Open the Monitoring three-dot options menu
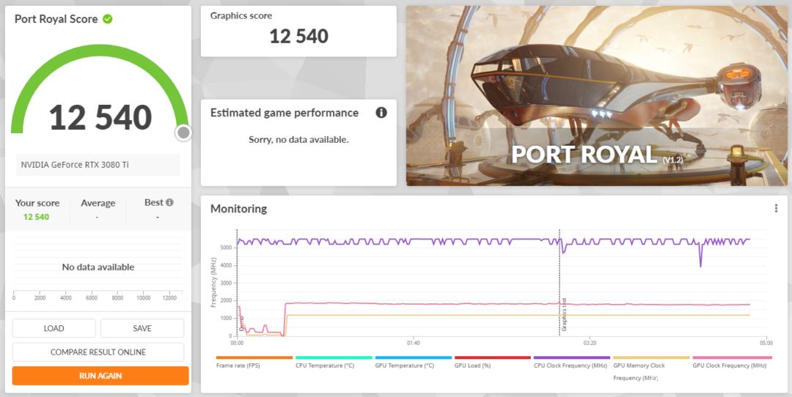Viewport: 792px width, 397px height. click(x=776, y=208)
